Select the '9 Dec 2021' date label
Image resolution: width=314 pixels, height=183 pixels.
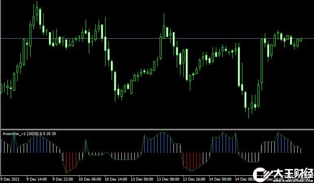click(x=10, y=179)
